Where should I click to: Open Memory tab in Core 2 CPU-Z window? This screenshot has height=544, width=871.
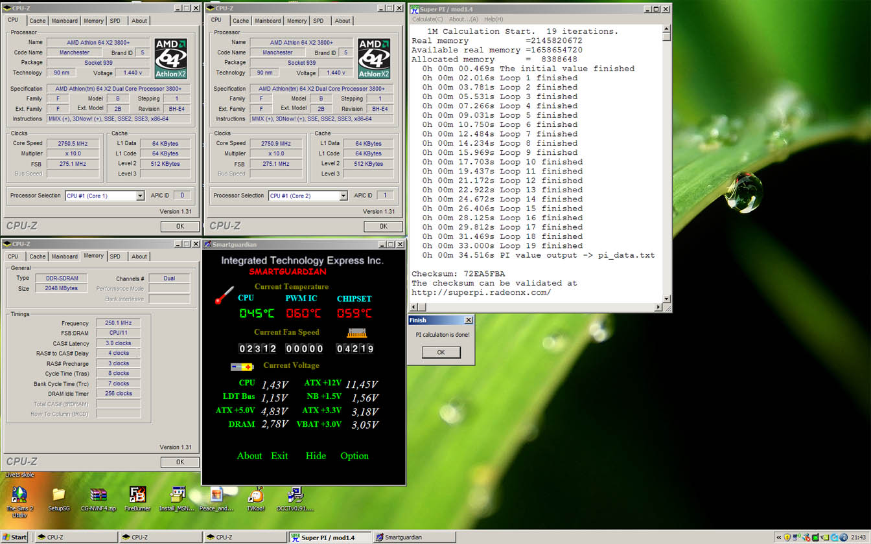[297, 21]
